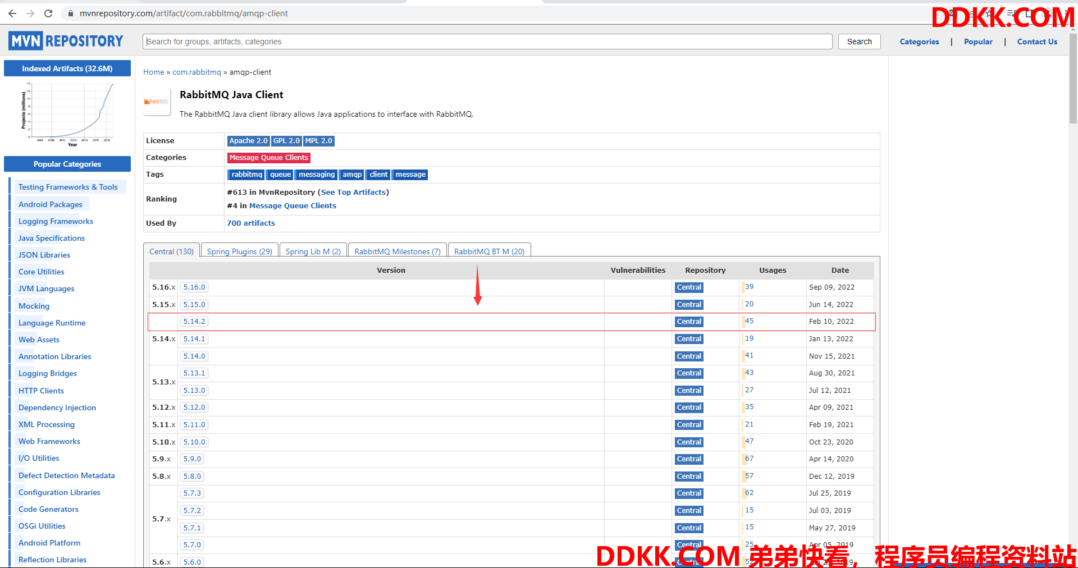This screenshot has width=1078, height=568.
Task: Switch to the RabbitMQ BT M (20) tab
Action: [x=490, y=251]
